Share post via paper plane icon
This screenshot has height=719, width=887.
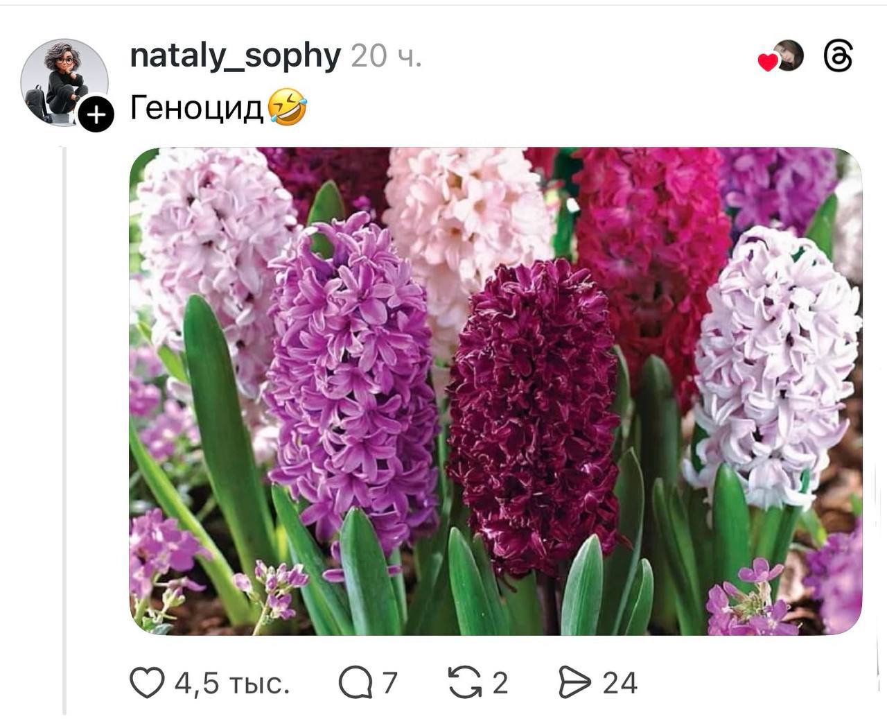tap(574, 683)
